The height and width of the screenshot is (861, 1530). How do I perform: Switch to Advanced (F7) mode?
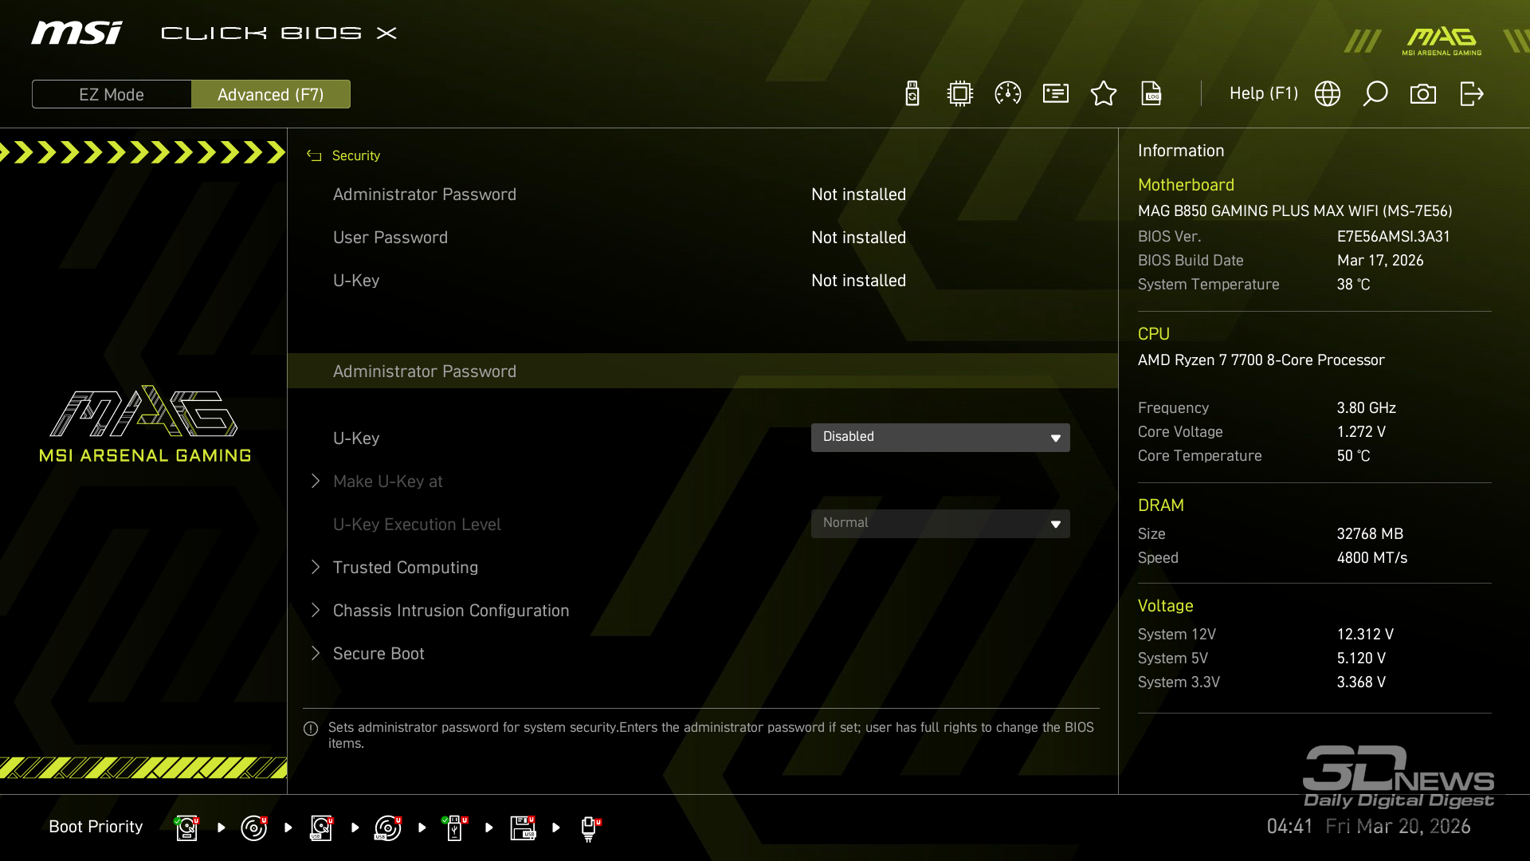pos(271,94)
